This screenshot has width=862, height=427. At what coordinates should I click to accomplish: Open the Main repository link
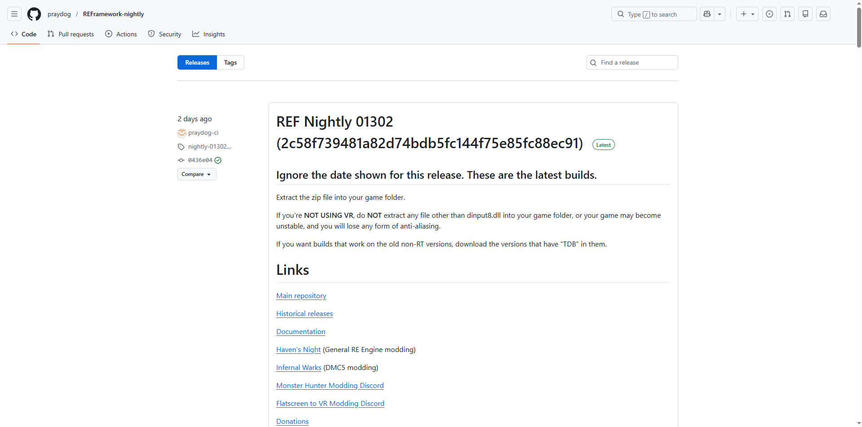(301, 296)
